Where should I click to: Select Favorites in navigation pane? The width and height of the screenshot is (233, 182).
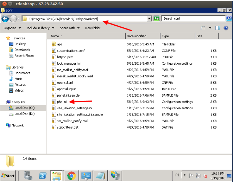(15, 38)
